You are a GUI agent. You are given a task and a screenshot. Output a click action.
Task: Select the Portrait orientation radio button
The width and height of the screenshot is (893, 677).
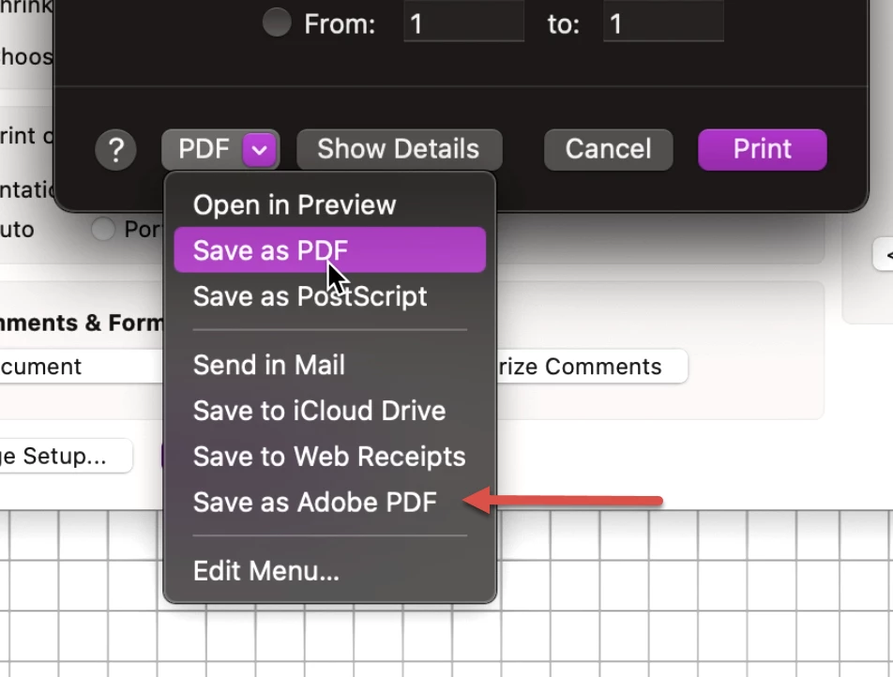click(x=103, y=230)
